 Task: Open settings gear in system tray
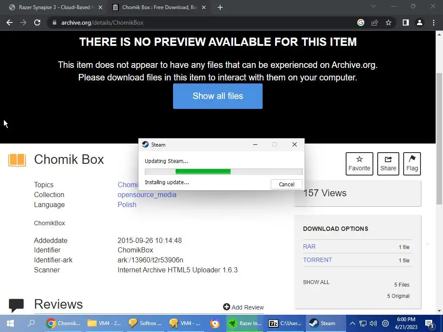pos(385,323)
